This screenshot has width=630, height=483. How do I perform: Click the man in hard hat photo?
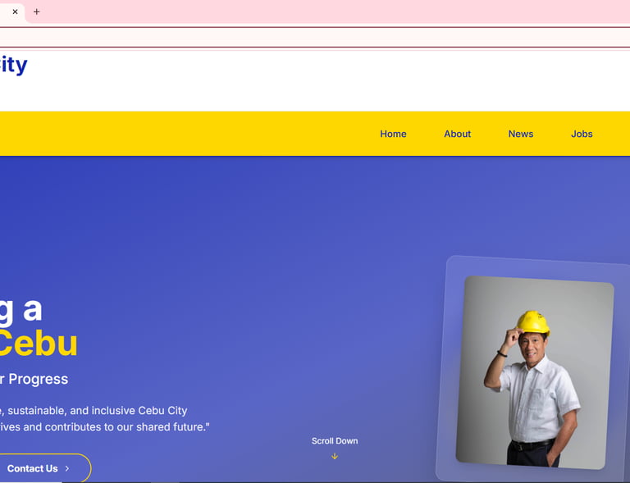click(x=534, y=372)
